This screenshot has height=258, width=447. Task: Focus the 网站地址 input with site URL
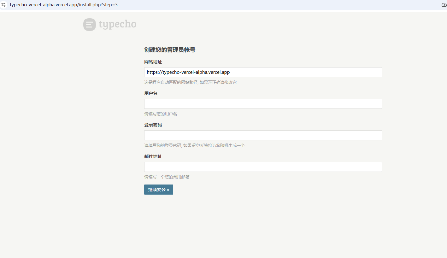263,72
